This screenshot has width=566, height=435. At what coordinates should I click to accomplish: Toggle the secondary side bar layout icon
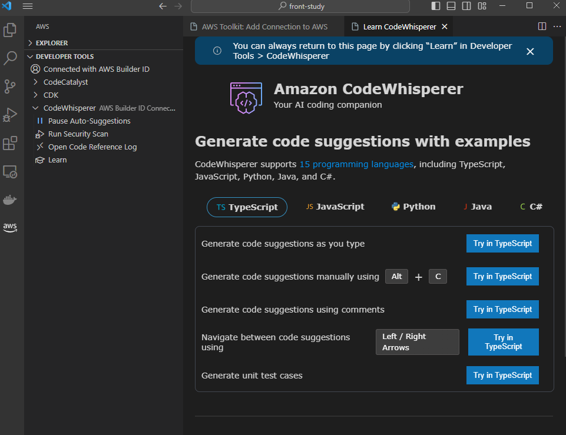pyautogui.click(x=466, y=6)
